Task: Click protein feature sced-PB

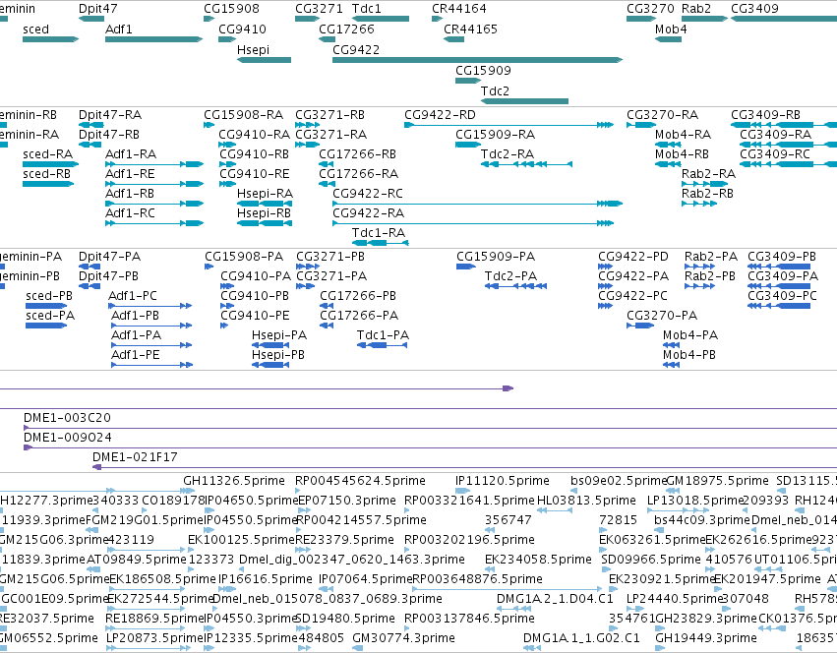Action: pos(46,306)
